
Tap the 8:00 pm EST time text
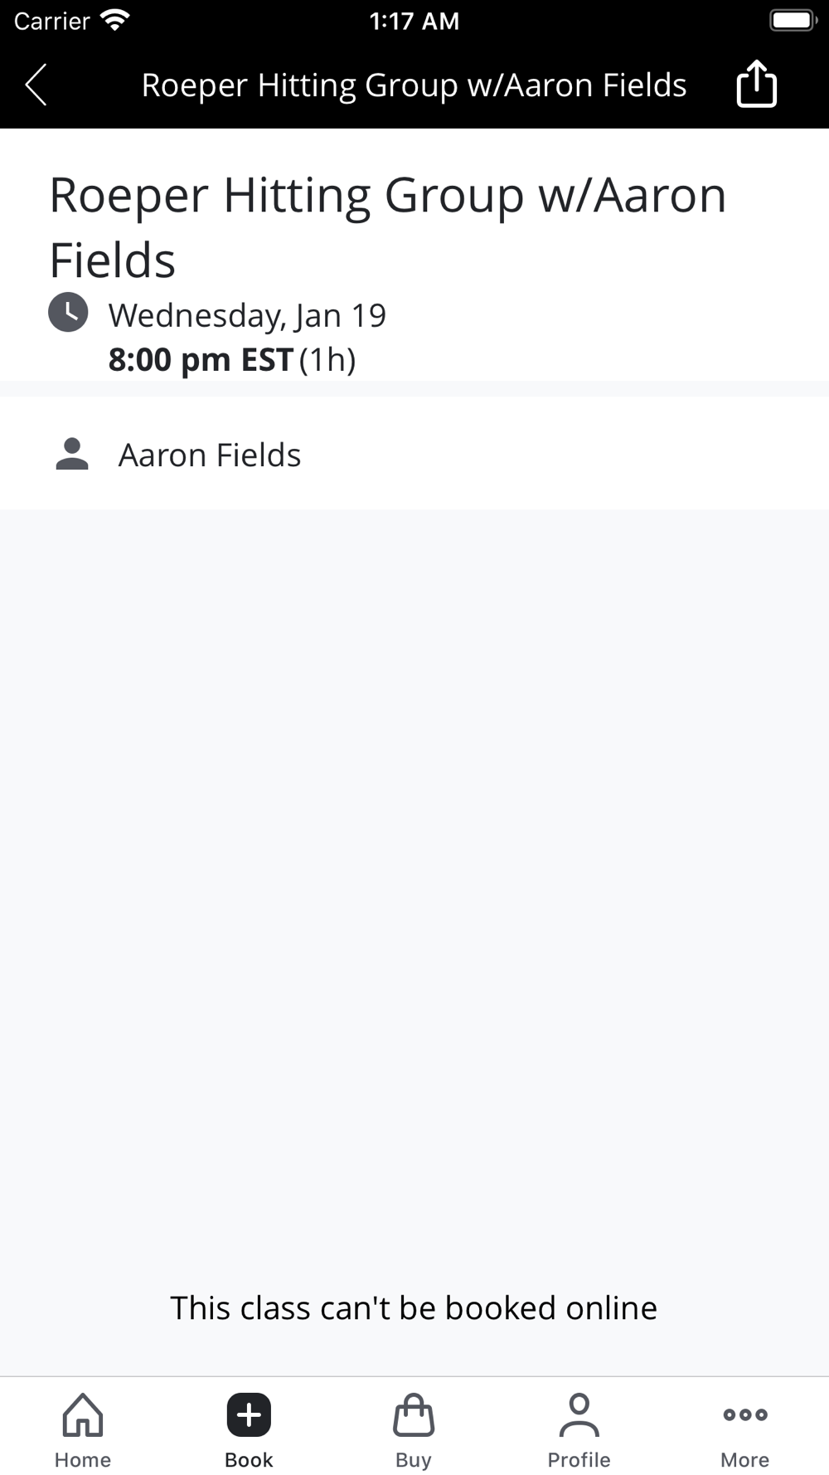coord(201,359)
